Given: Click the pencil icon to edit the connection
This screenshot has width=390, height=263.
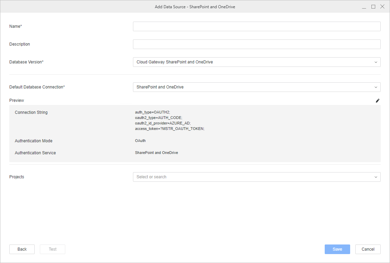Looking at the screenshot, I should tap(378, 100).
